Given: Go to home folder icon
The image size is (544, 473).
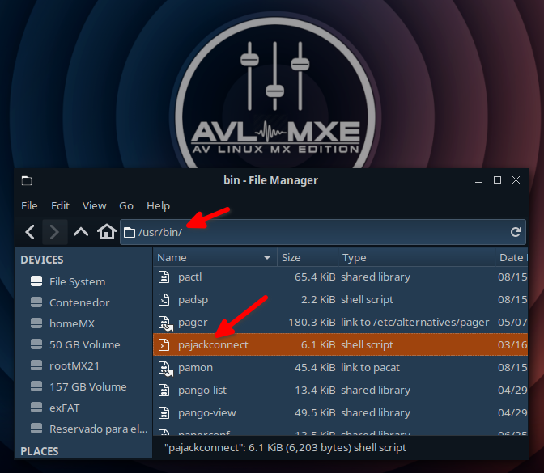Looking at the screenshot, I should 107,232.
